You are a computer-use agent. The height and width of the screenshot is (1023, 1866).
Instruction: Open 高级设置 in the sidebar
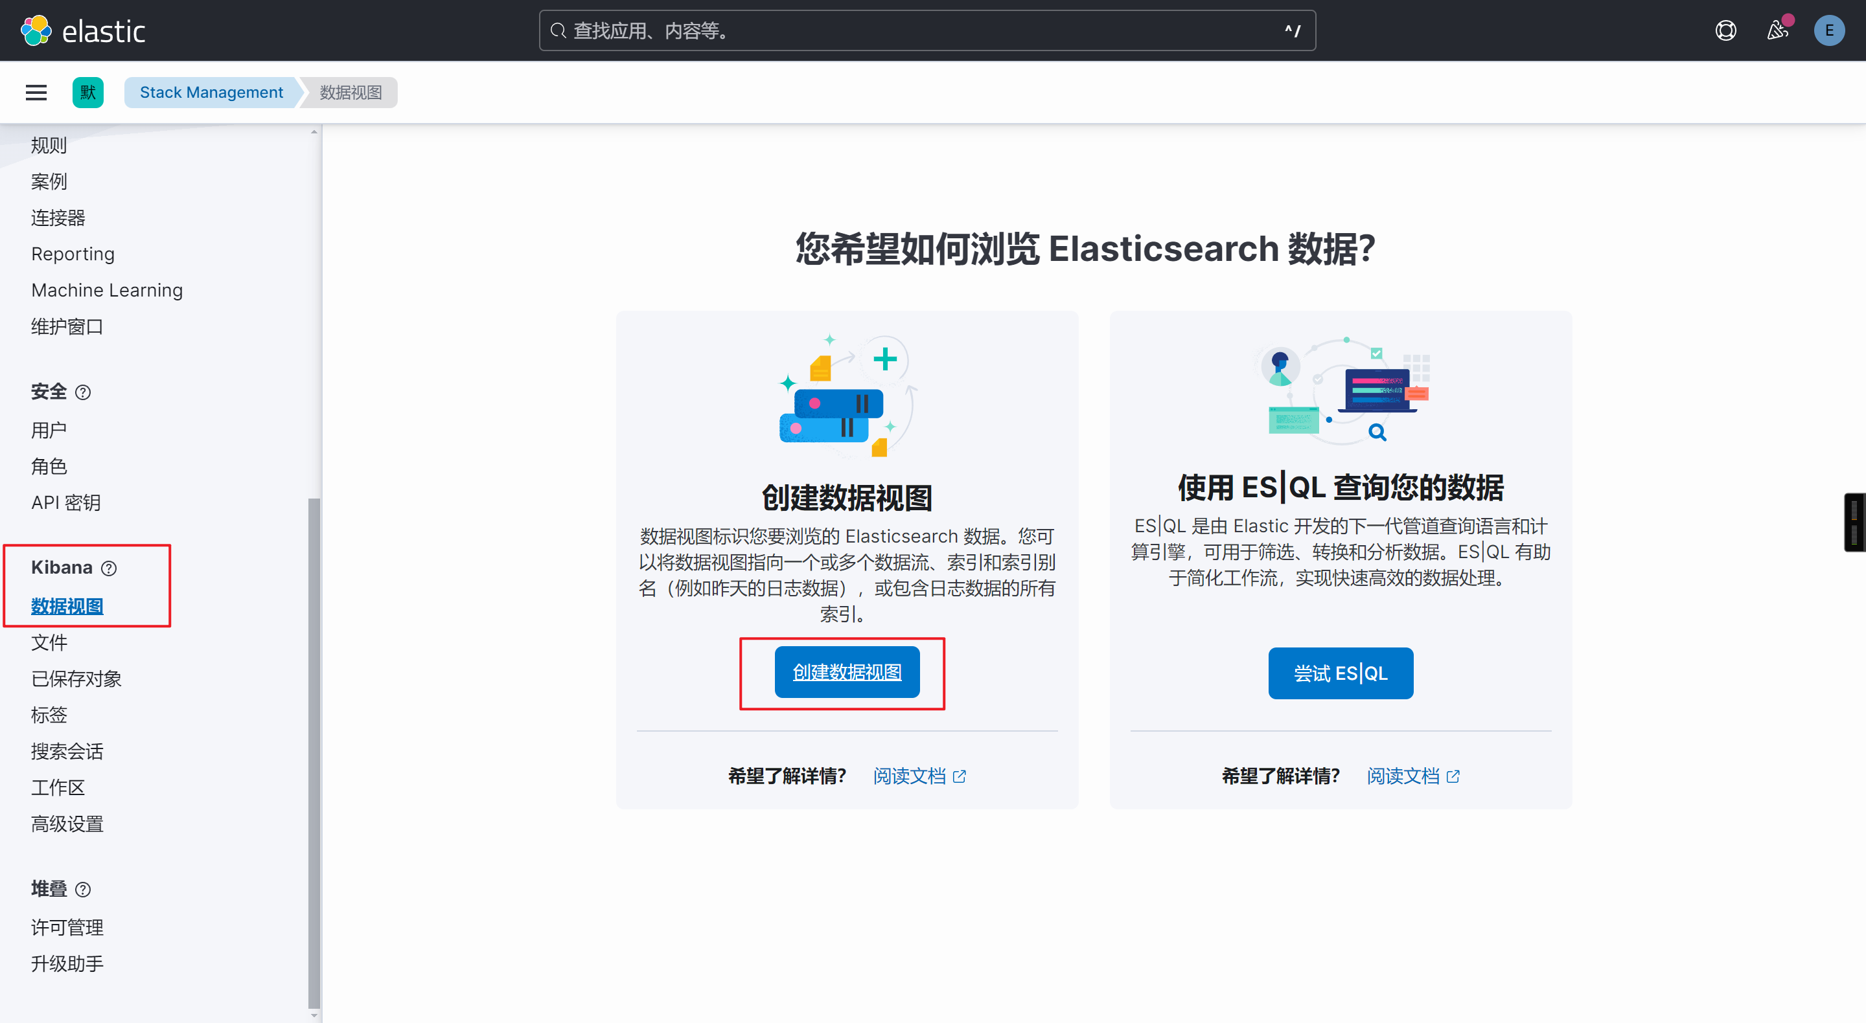click(x=67, y=824)
